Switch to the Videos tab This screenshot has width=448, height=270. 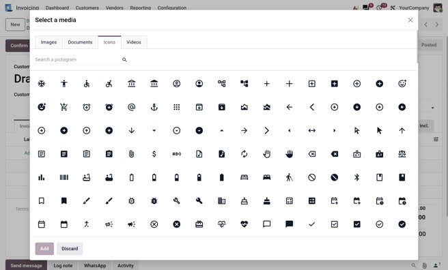pos(134,42)
